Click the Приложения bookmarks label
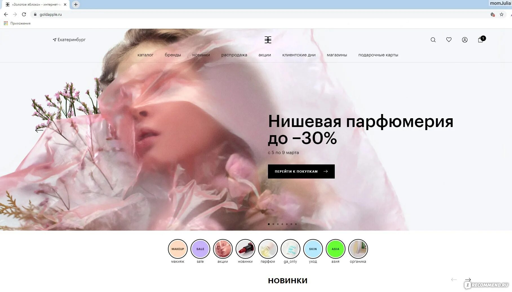Viewport: 512px width, 292px height. click(20, 23)
